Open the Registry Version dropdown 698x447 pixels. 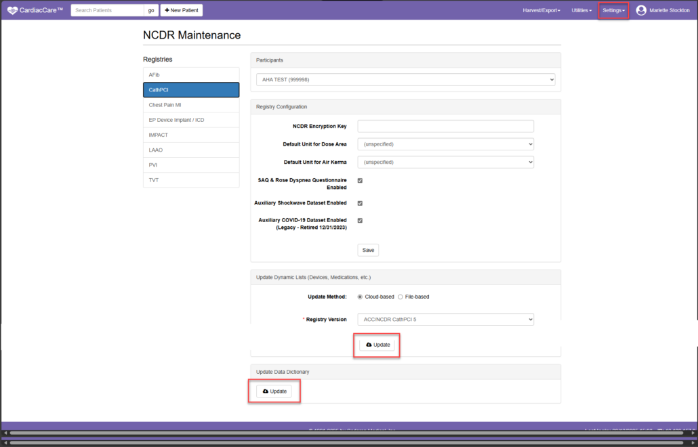tap(446, 320)
